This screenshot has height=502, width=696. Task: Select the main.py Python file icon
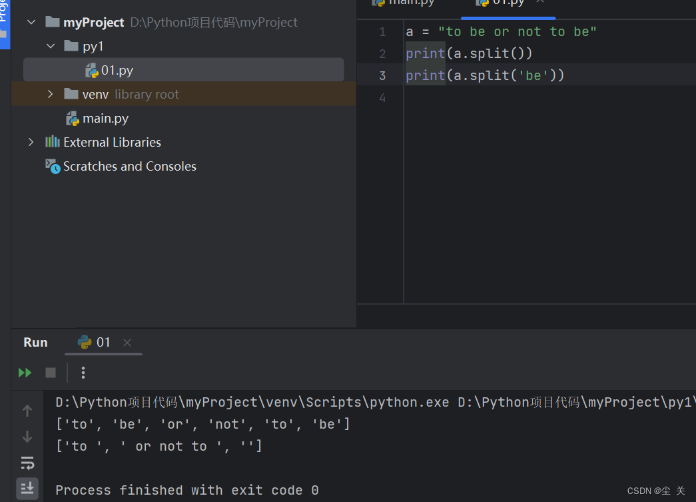(x=73, y=119)
